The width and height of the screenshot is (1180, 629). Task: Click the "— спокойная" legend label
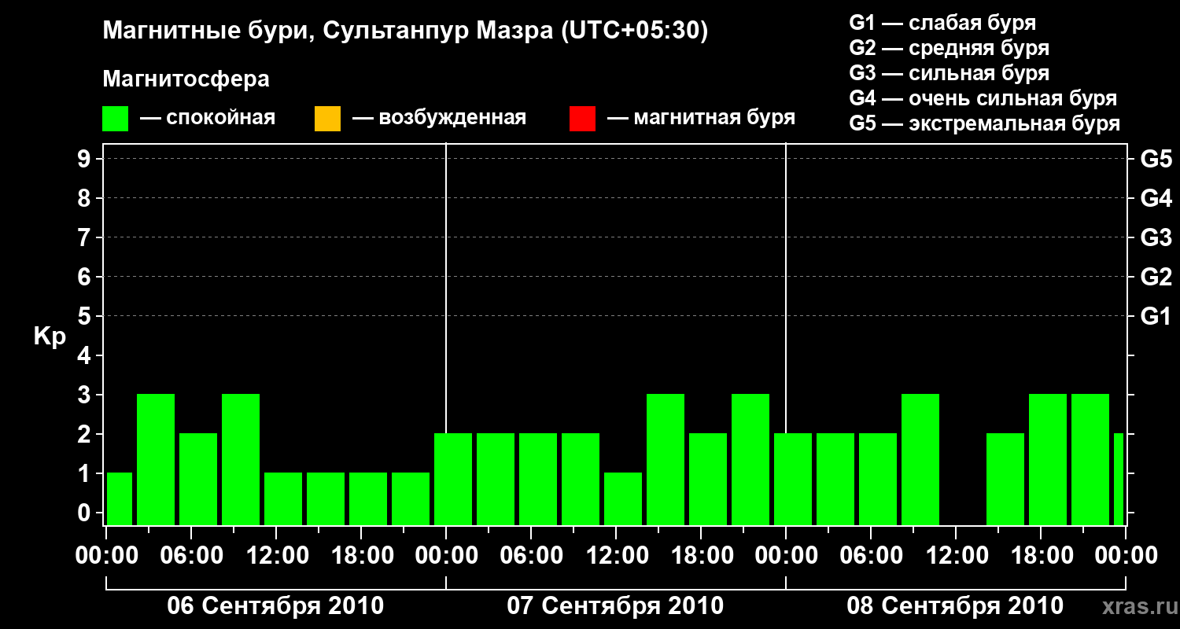pyautogui.click(x=208, y=119)
